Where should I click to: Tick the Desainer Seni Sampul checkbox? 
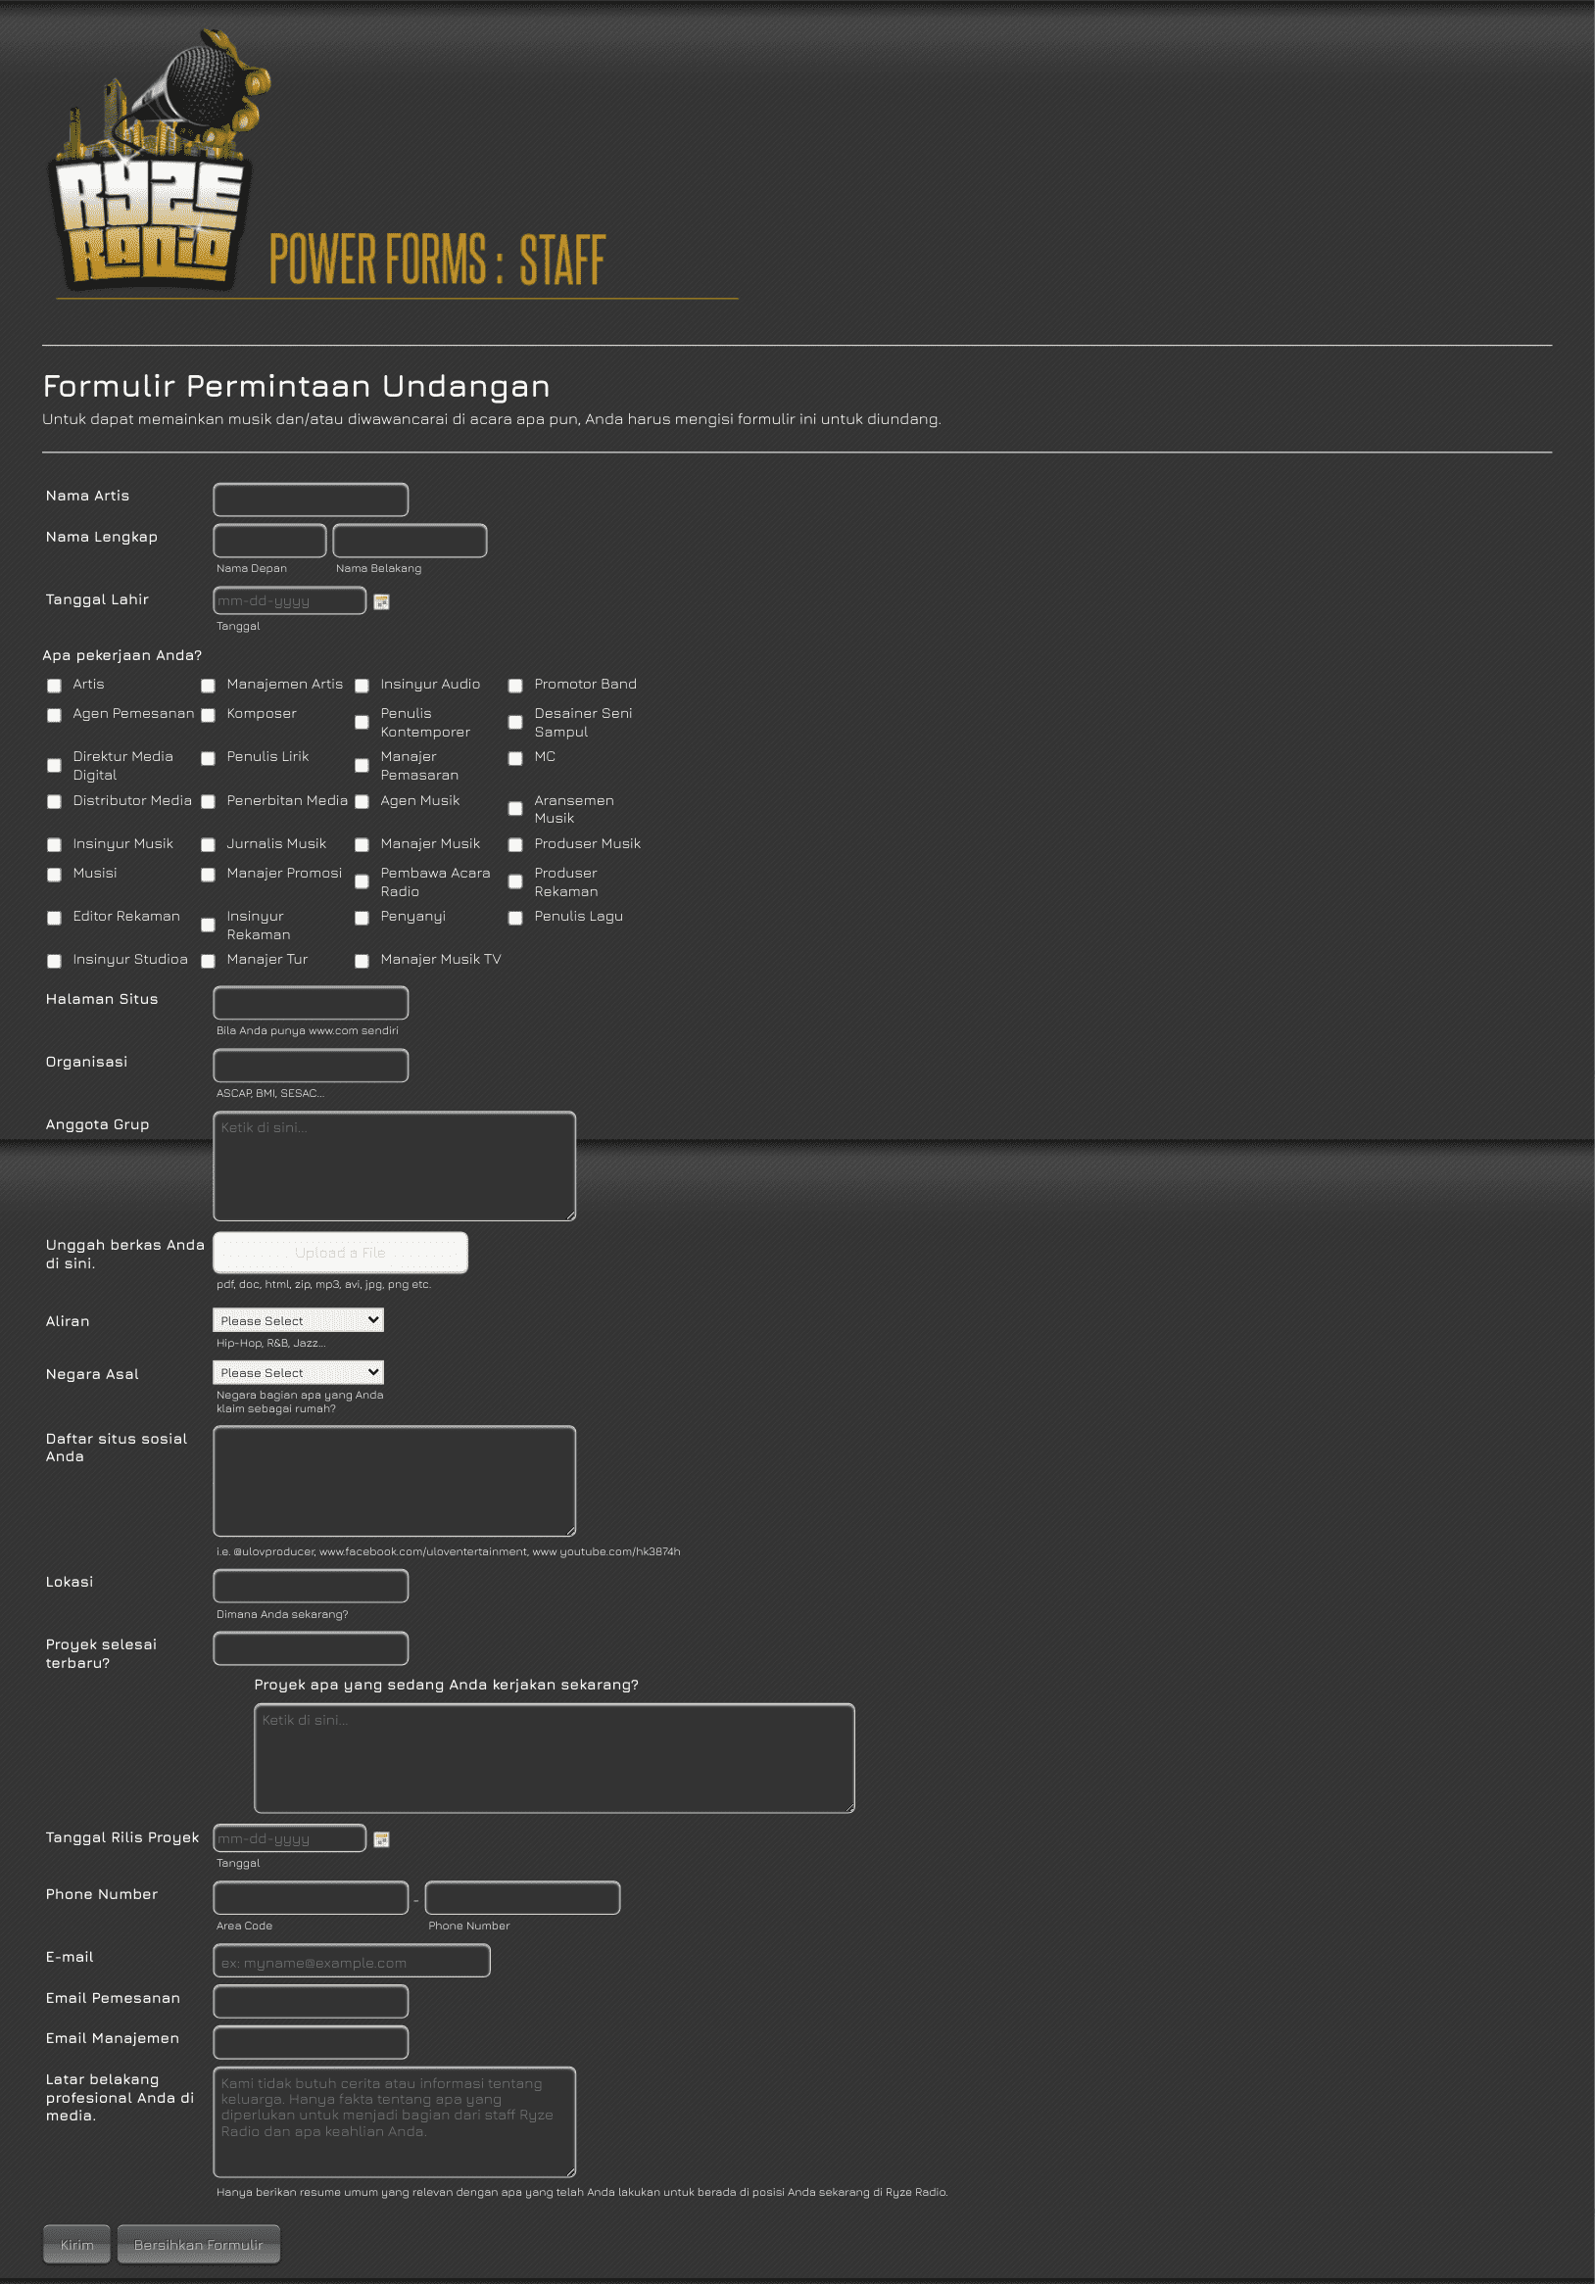coord(515,722)
